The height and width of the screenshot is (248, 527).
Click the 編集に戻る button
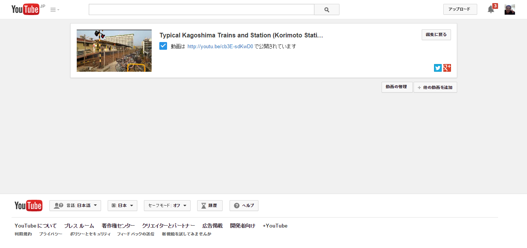pyautogui.click(x=436, y=35)
